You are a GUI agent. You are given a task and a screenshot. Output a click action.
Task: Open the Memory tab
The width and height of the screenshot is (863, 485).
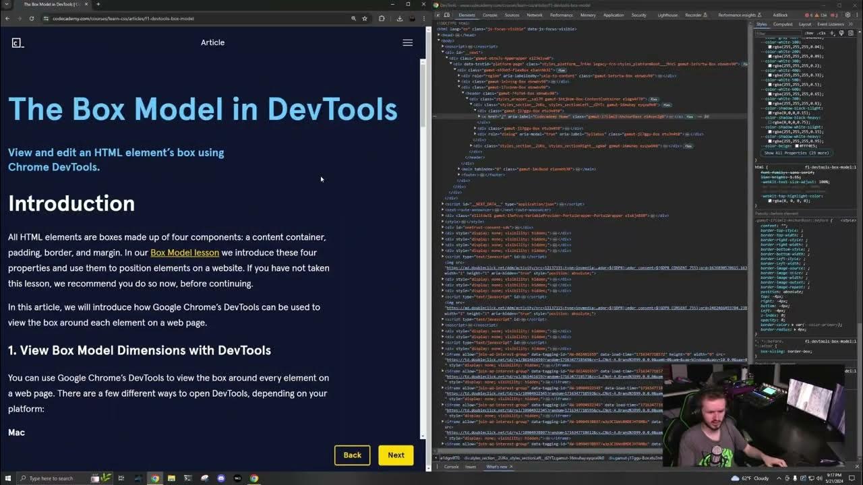pos(588,15)
